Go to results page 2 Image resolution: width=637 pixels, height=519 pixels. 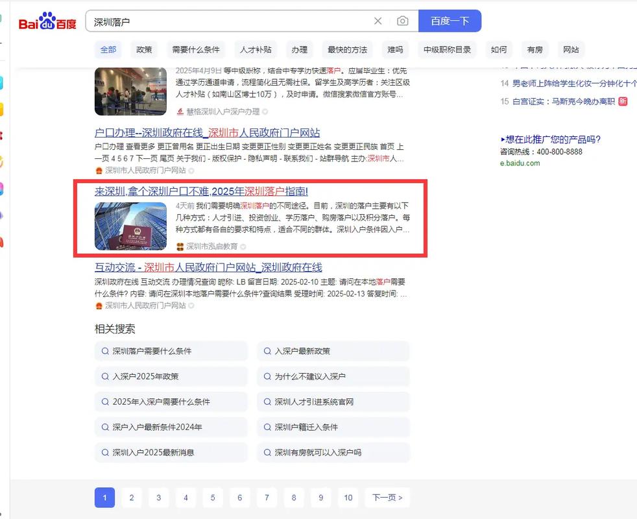click(x=132, y=498)
